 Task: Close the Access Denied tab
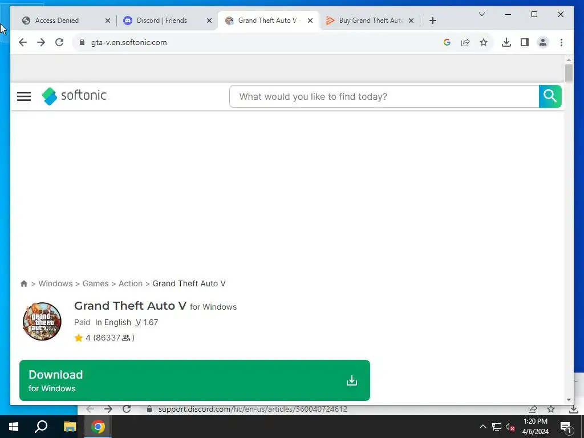[x=108, y=21]
